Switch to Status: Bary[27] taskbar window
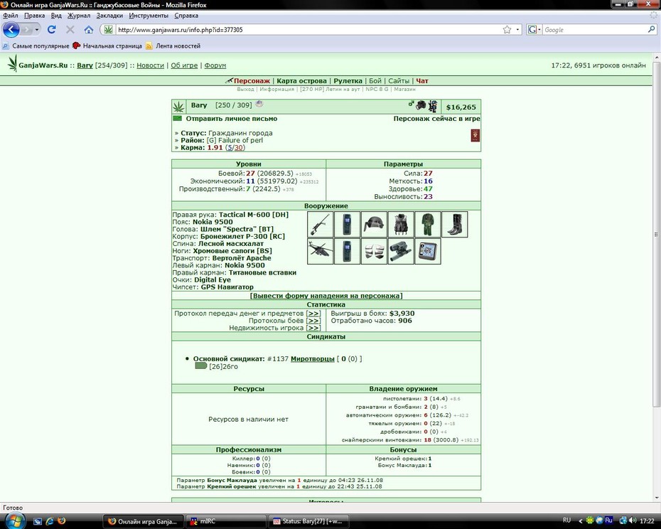Image resolution: width=661 pixels, height=529 pixels. coord(309,521)
